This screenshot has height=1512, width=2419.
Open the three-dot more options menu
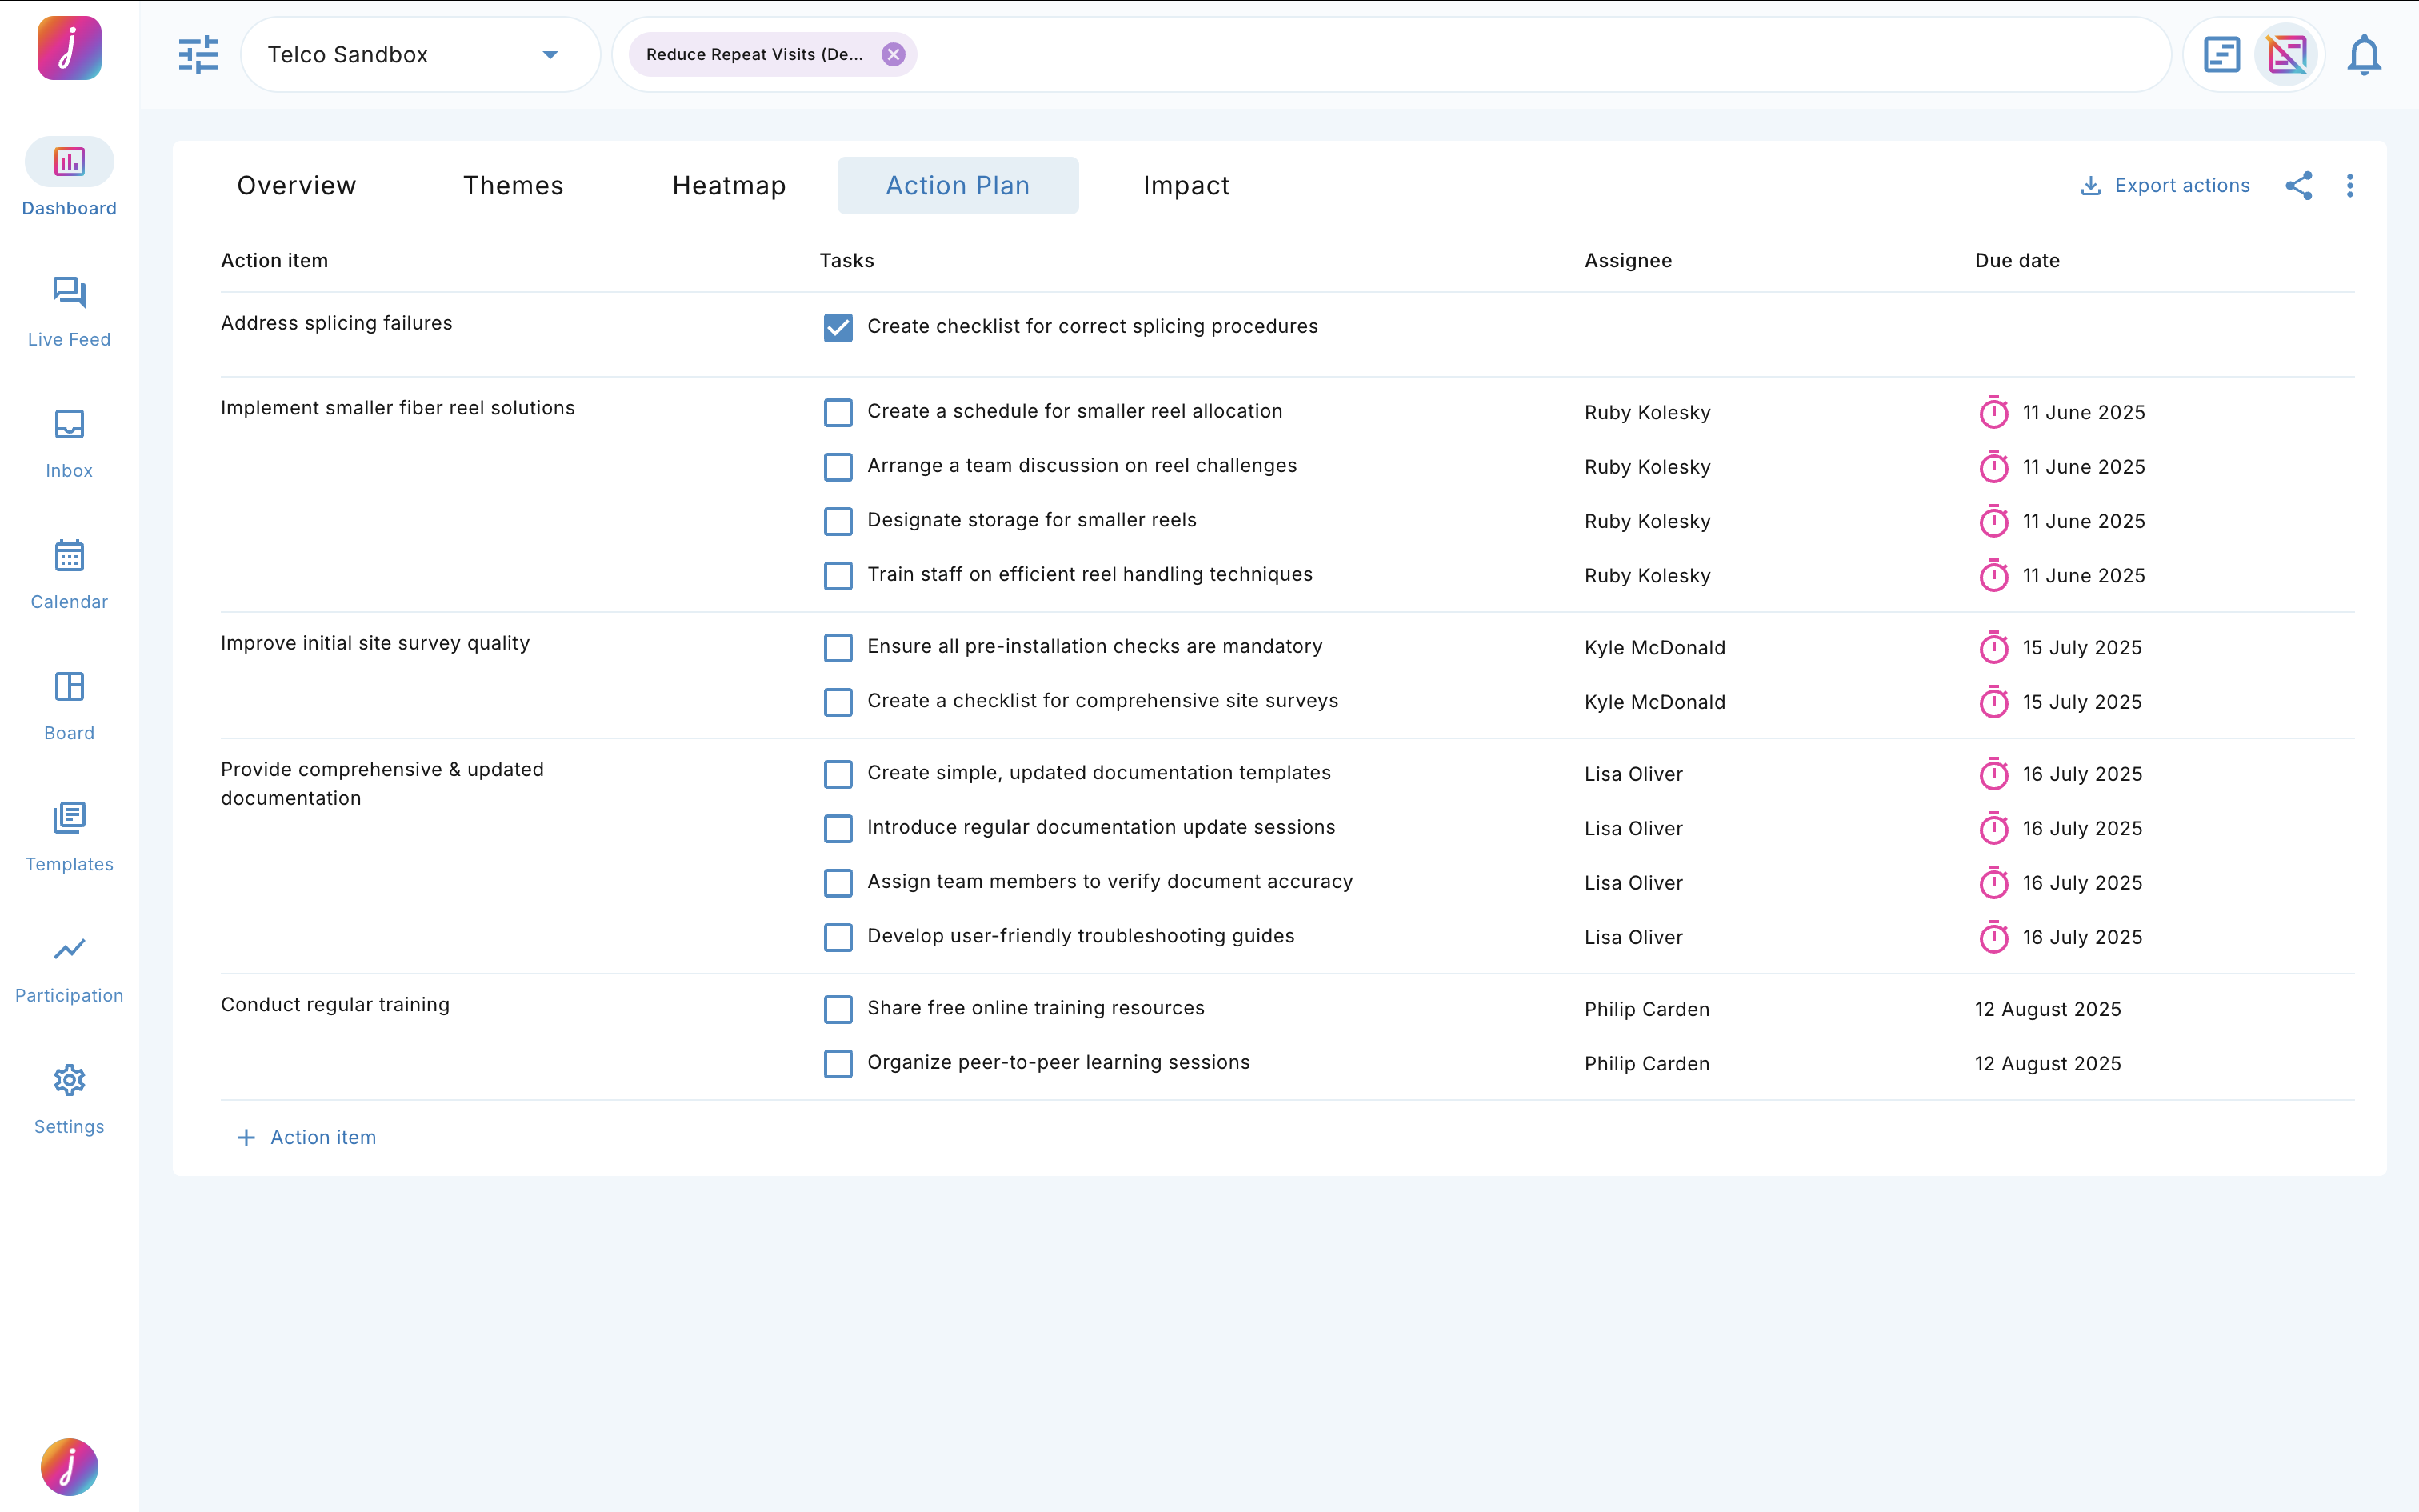coord(2350,186)
